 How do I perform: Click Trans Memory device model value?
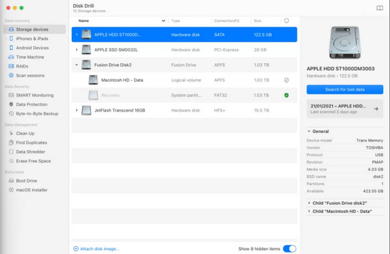[x=370, y=140]
